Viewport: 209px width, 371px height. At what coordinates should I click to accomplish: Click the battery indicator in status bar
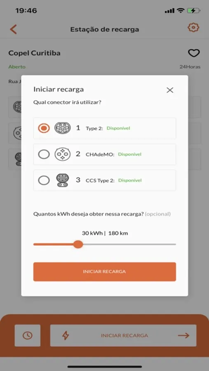(193, 11)
